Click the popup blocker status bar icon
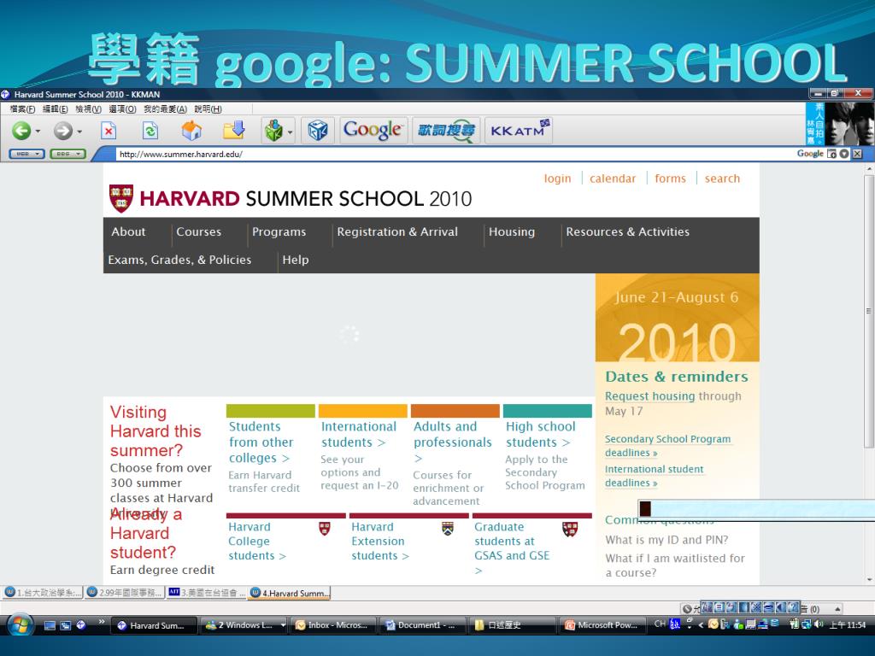Screen dimensions: 875x656 pos(687,608)
